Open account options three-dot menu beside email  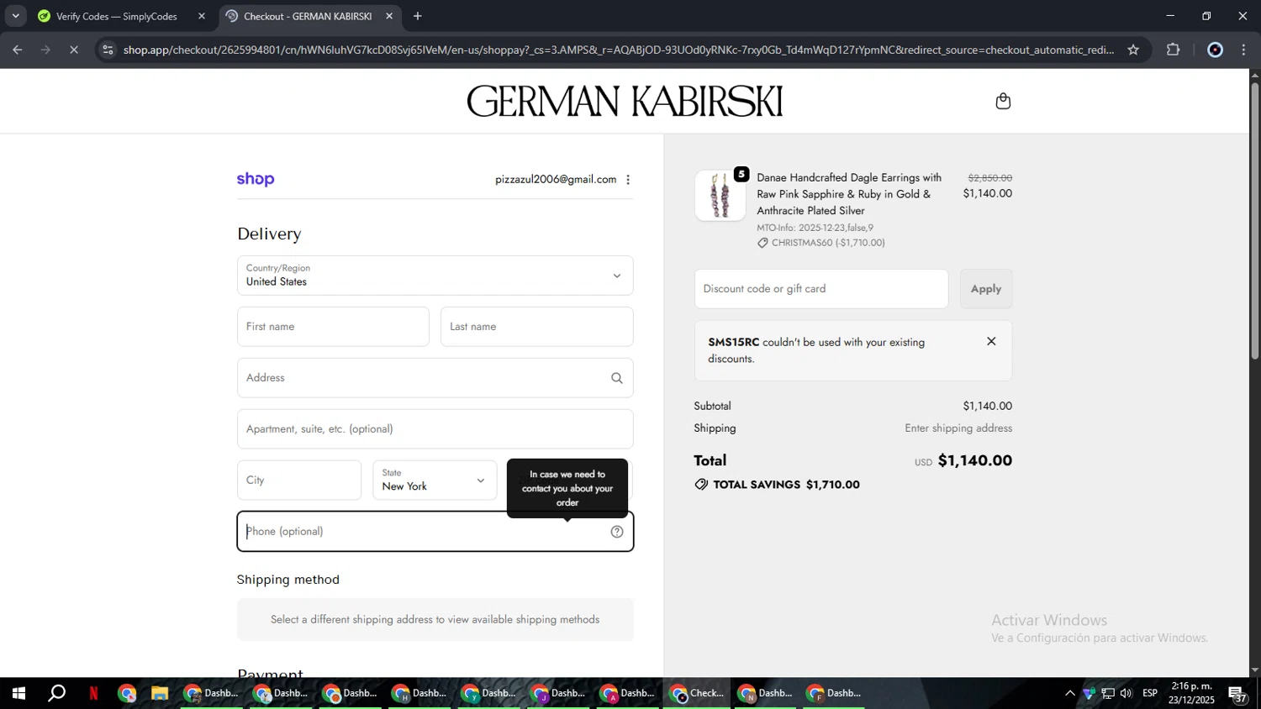pyautogui.click(x=628, y=179)
